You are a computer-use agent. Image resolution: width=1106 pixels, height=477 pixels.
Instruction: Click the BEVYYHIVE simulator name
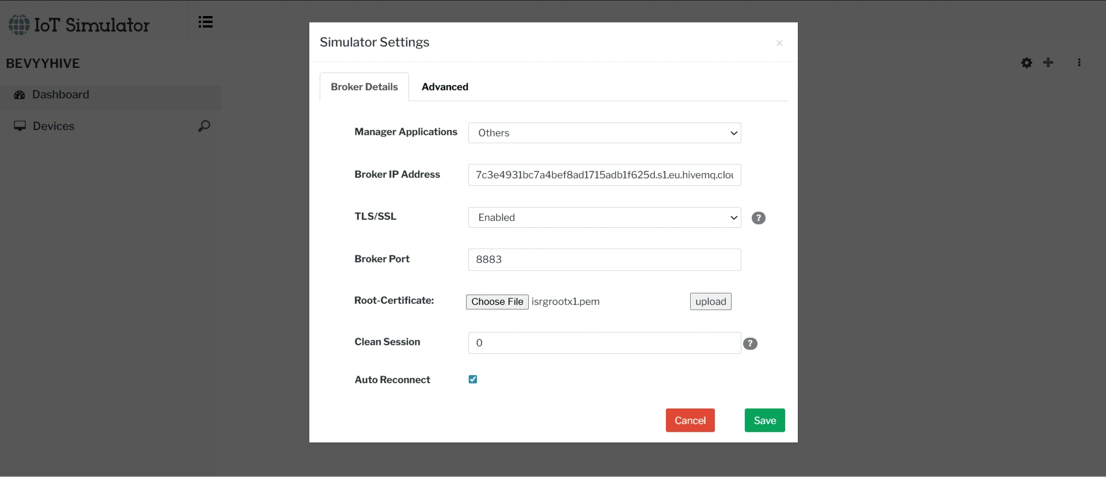tap(43, 63)
